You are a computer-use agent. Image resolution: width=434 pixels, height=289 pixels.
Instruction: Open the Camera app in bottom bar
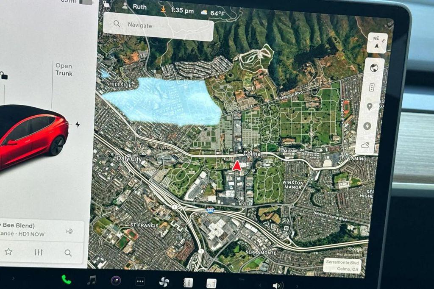tap(115, 281)
